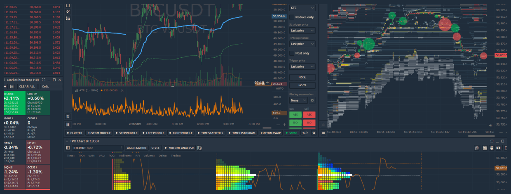Click the NO TP button
This screenshot has width=511, height=194.
[302, 85]
